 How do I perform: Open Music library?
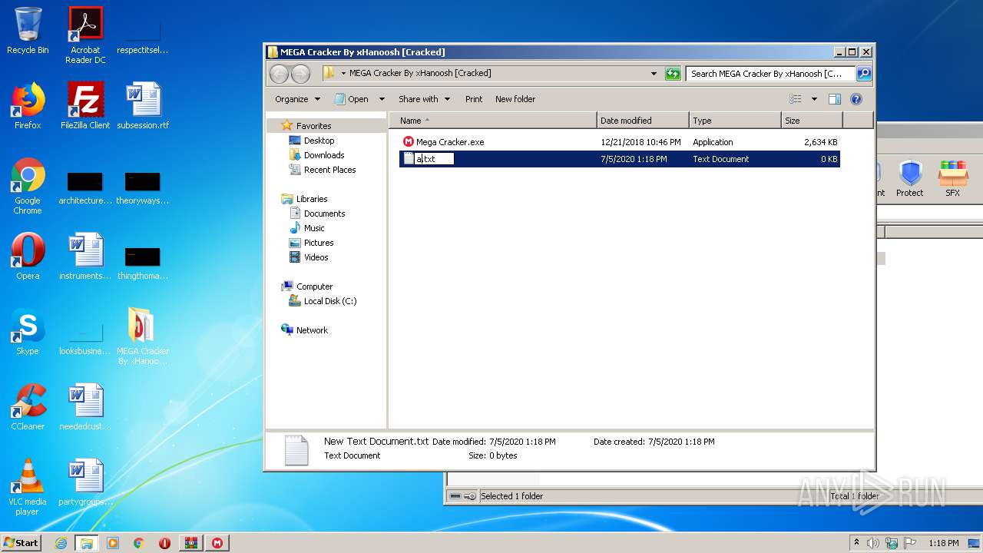(314, 228)
